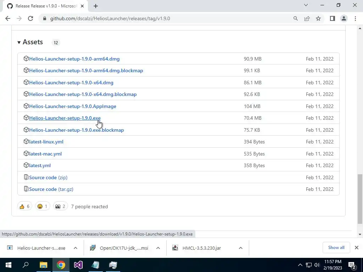Download the x64.dmg.blockmap file
The width and height of the screenshot is (363, 272).
coord(83,94)
